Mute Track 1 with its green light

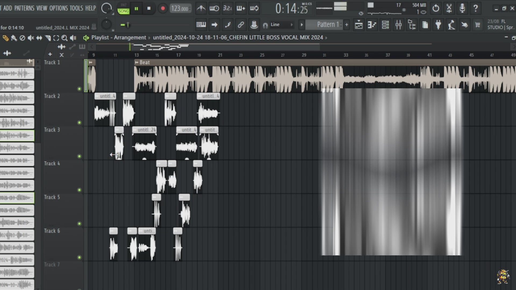click(x=79, y=89)
